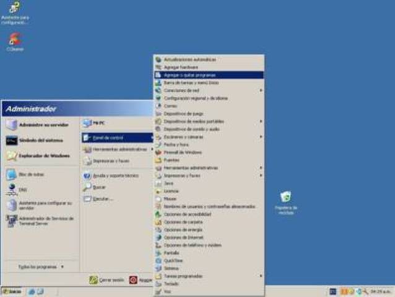
Task: Expand Tareas programadas submenu arrow
Action: coord(261,276)
